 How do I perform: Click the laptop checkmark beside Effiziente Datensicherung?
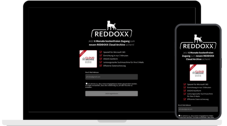click(x=100, y=66)
